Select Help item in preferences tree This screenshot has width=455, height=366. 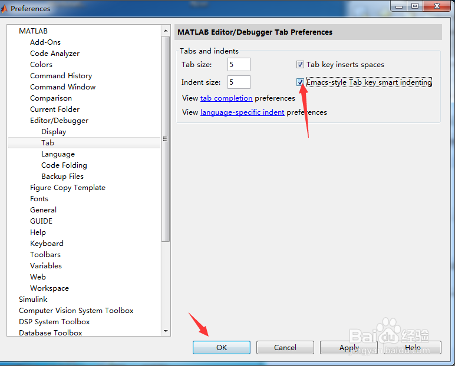(38, 232)
